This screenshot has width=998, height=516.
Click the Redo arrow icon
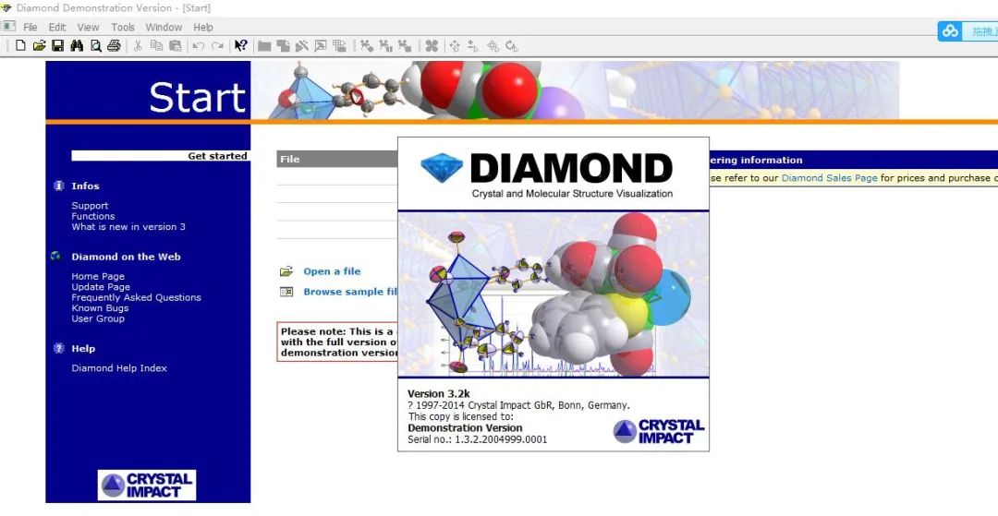click(x=217, y=46)
